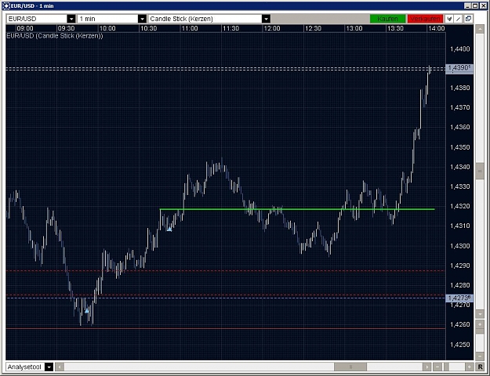Viewport: 490px width, 376px height.
Task: Click the 1,4390 current price label
Action: pyautogui.click(x=459, y=68)
